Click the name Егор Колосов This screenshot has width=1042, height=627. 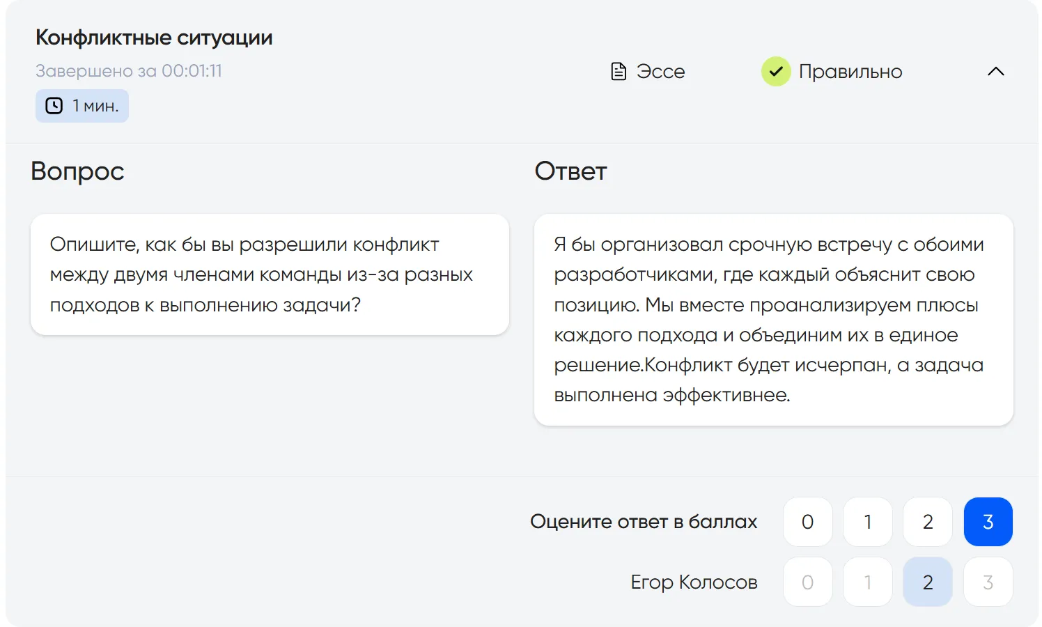coord(694,582)
